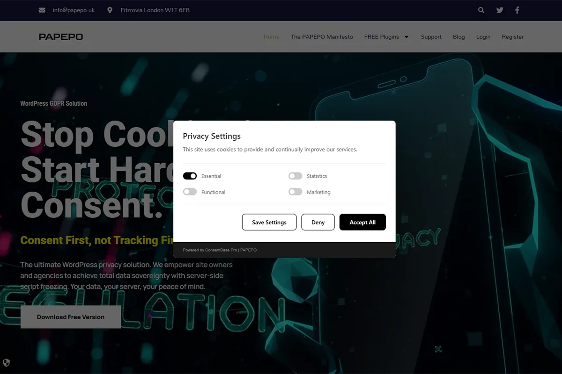Enable the Statistics cookies switch

pos(295,176)
